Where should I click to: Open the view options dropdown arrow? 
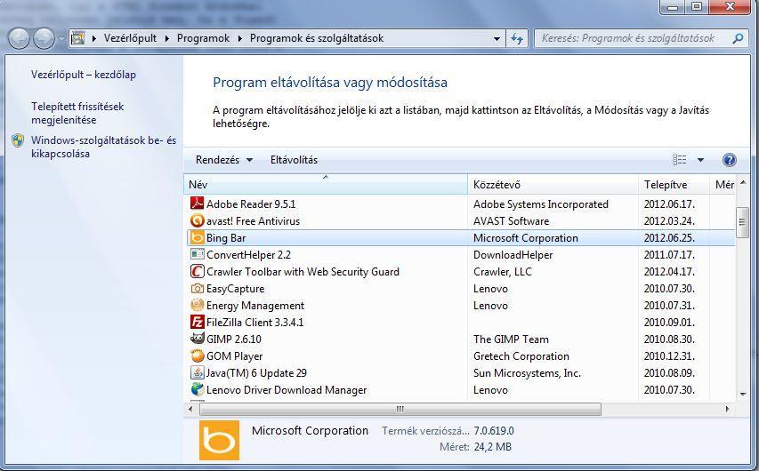(700, 160)
